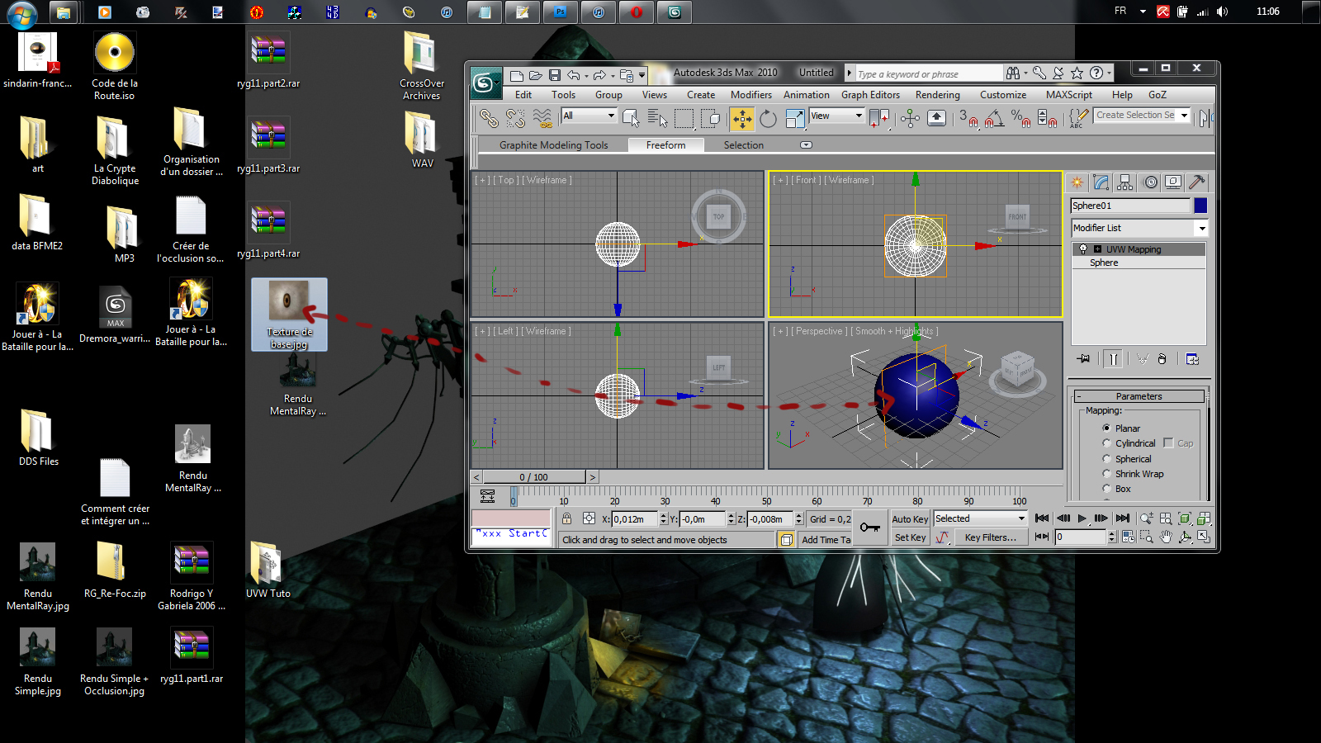Open the Help question mark dropdown
Image resolution: width=1321 pixels, height=743 pixels.
pos(1109,73)
